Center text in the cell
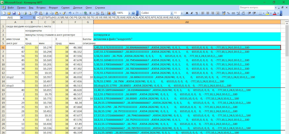 (208, 13)
